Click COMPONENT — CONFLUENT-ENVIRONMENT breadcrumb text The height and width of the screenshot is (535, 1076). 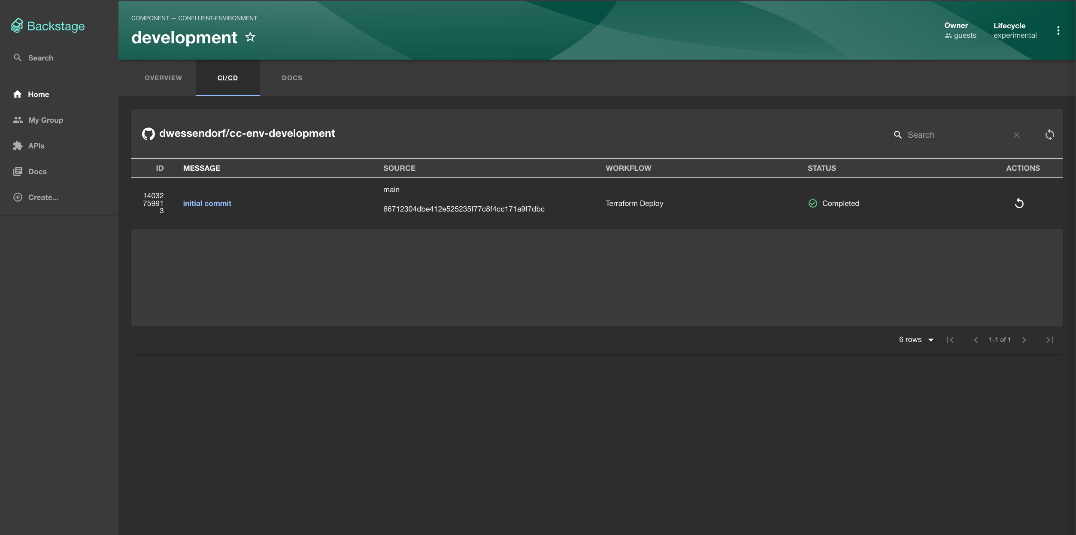[194, 18]
